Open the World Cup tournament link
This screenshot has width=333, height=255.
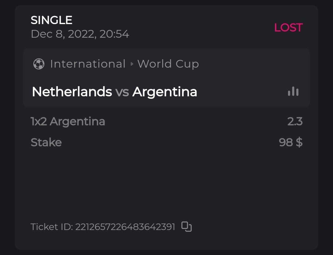(x=168, y=64)
